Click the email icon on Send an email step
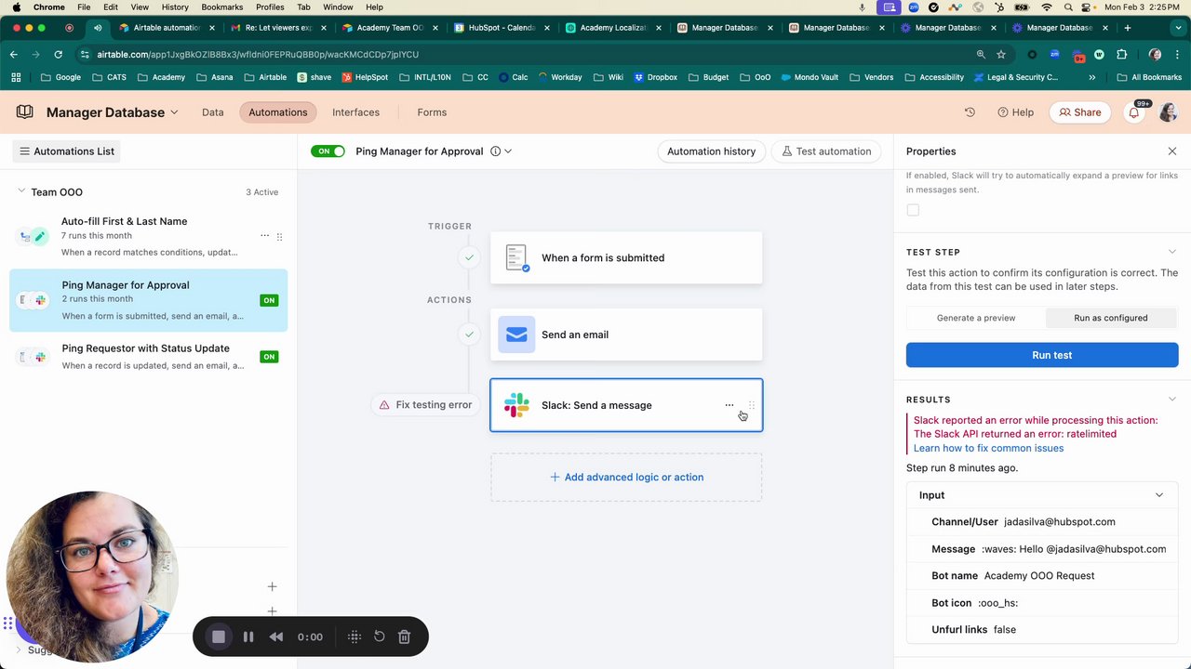The width and height of the screenshot is (1191, 669). [x=516, y=334]
